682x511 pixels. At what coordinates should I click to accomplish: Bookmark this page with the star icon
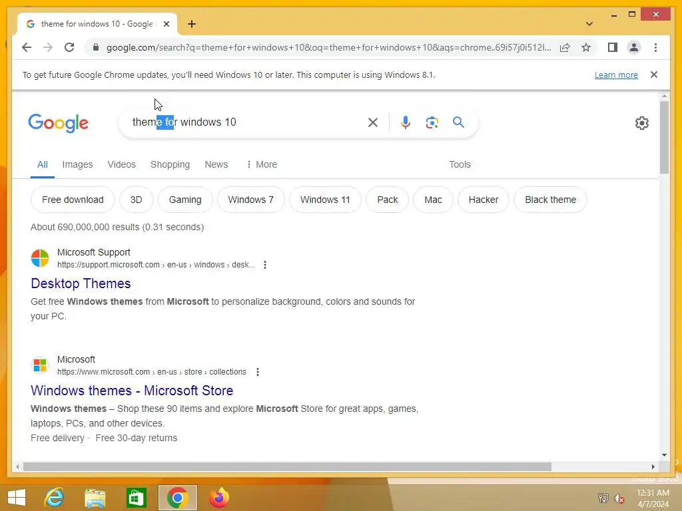(586, 47)
